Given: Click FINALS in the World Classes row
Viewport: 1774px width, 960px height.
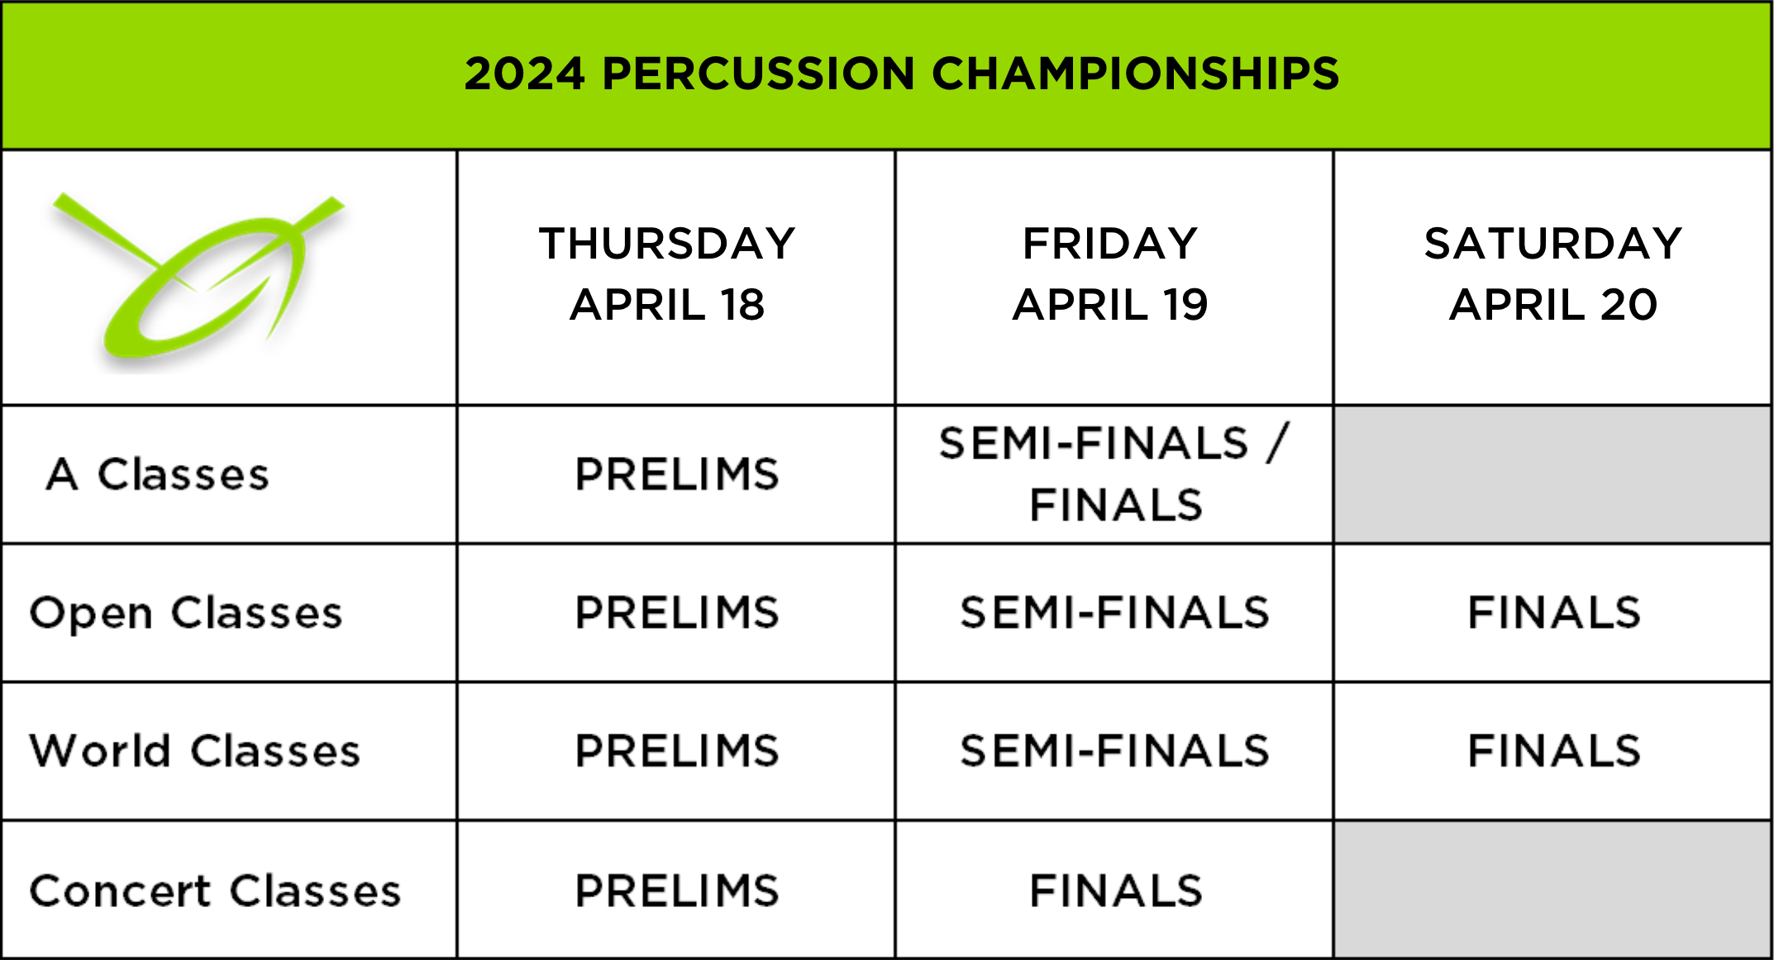Looking at the screenshot, I should click(1554, 751).
